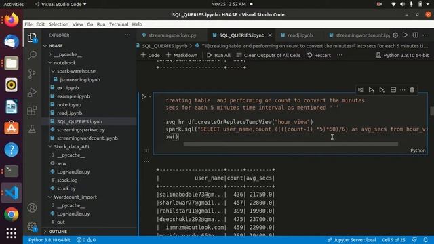
Task: Click Run All in notebook toolbar
Action: click(x=218, y=55)
